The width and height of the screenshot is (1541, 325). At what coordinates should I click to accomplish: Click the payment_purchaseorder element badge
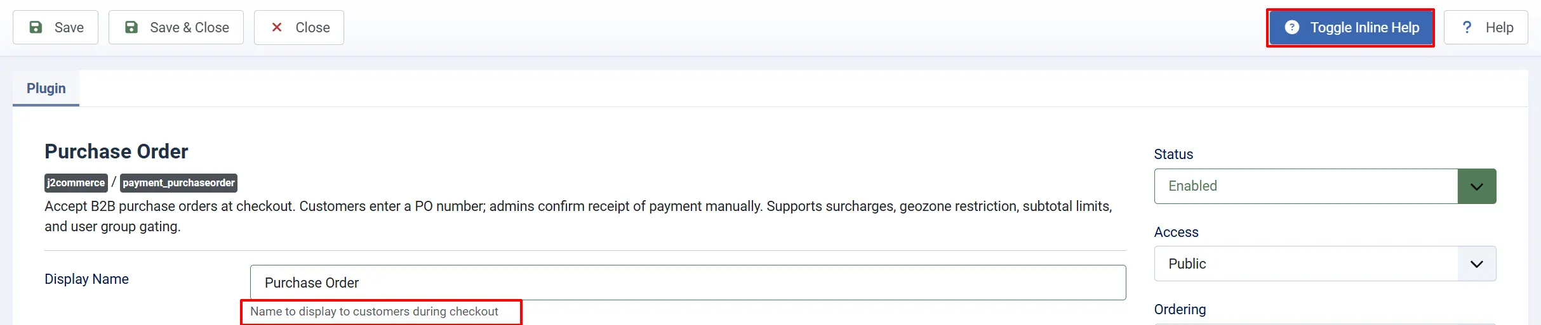tap(178, 182)
